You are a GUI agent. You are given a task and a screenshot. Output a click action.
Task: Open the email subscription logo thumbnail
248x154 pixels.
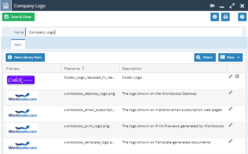tap(23, 113)
